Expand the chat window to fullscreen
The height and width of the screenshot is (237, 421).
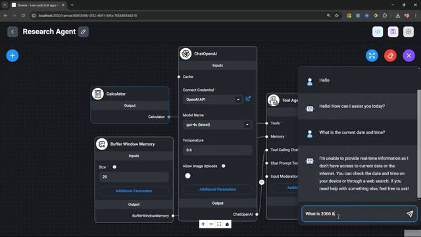pyautogui.click(x=372, y=55)
